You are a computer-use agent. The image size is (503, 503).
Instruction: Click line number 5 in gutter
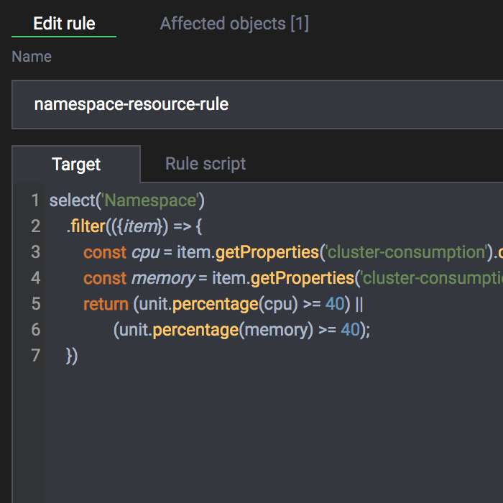[35, 304]
